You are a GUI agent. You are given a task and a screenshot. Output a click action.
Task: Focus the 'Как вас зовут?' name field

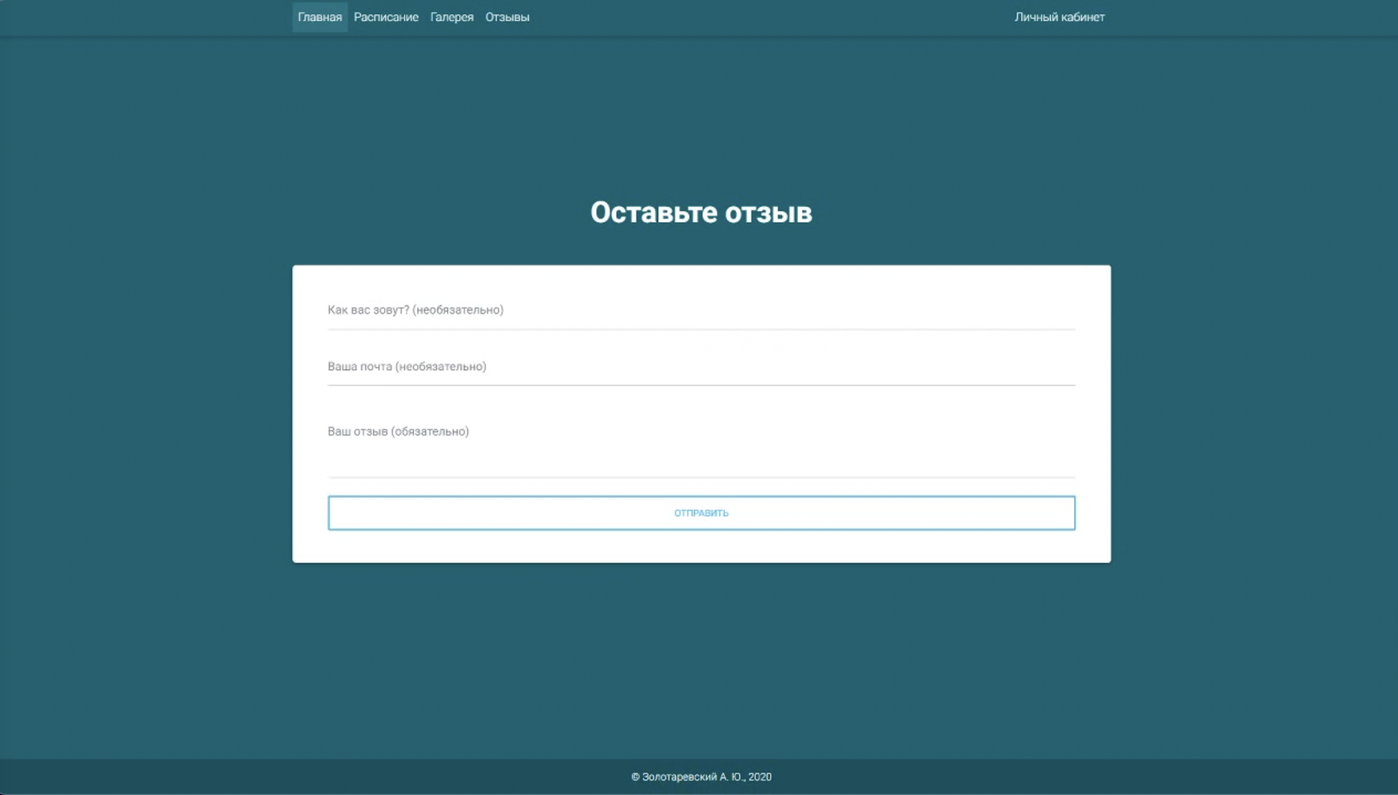click(x=701, y=310)
